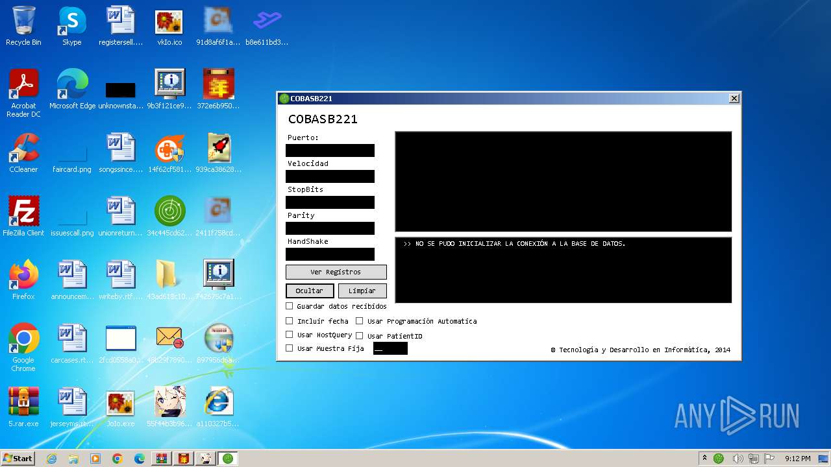Click the database connection error message
831x467 pixels.
(x=514, y=244)
